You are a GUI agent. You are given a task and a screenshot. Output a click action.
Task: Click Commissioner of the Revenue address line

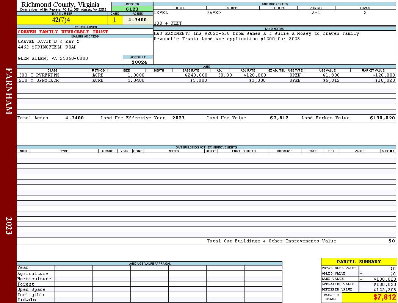pyautogui.click(x=63, y=9)
